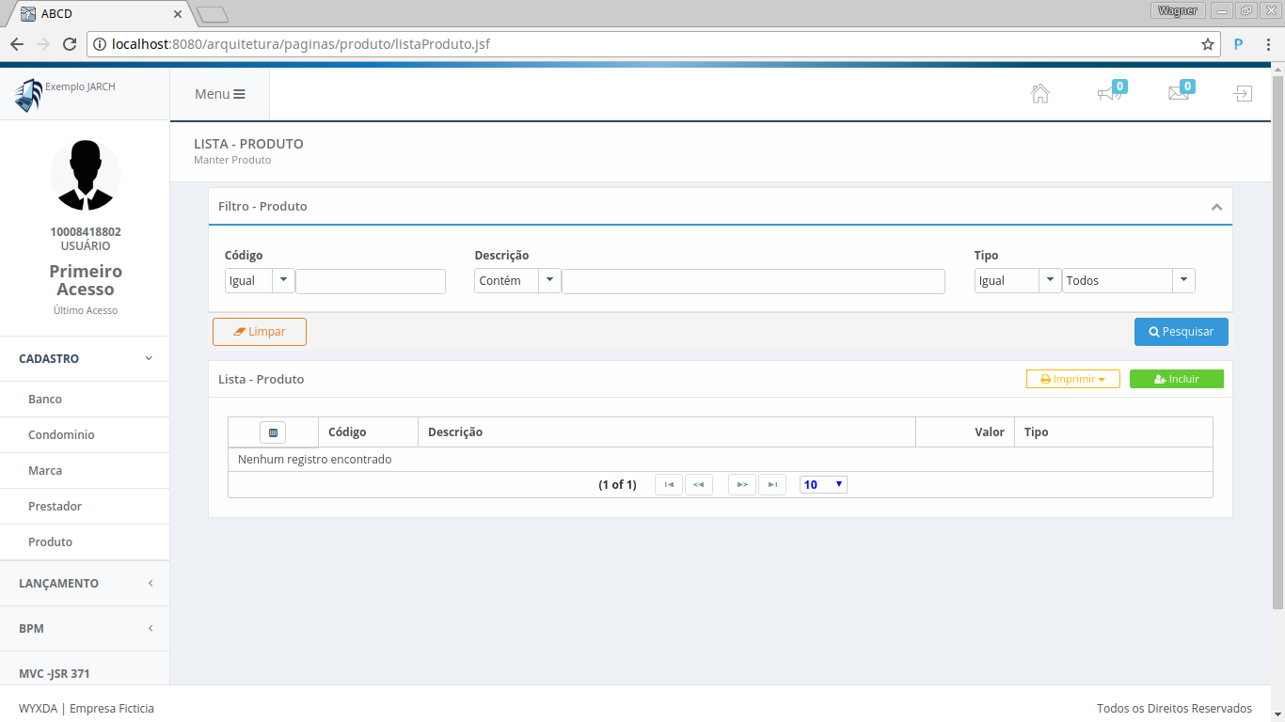Click the green Incluir button

pos(1176,379)
